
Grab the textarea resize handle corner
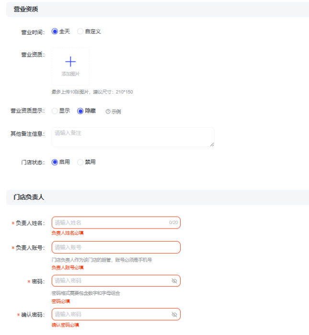pyautogui.click(x=212, y=144)
